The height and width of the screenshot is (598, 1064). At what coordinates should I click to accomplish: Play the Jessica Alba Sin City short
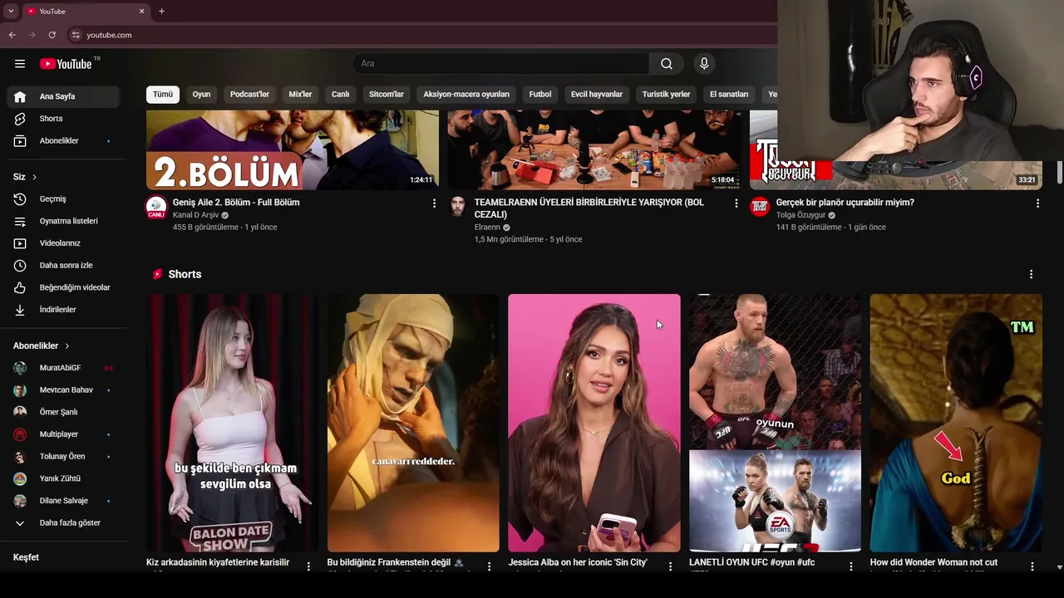click(x=594, y=423)
